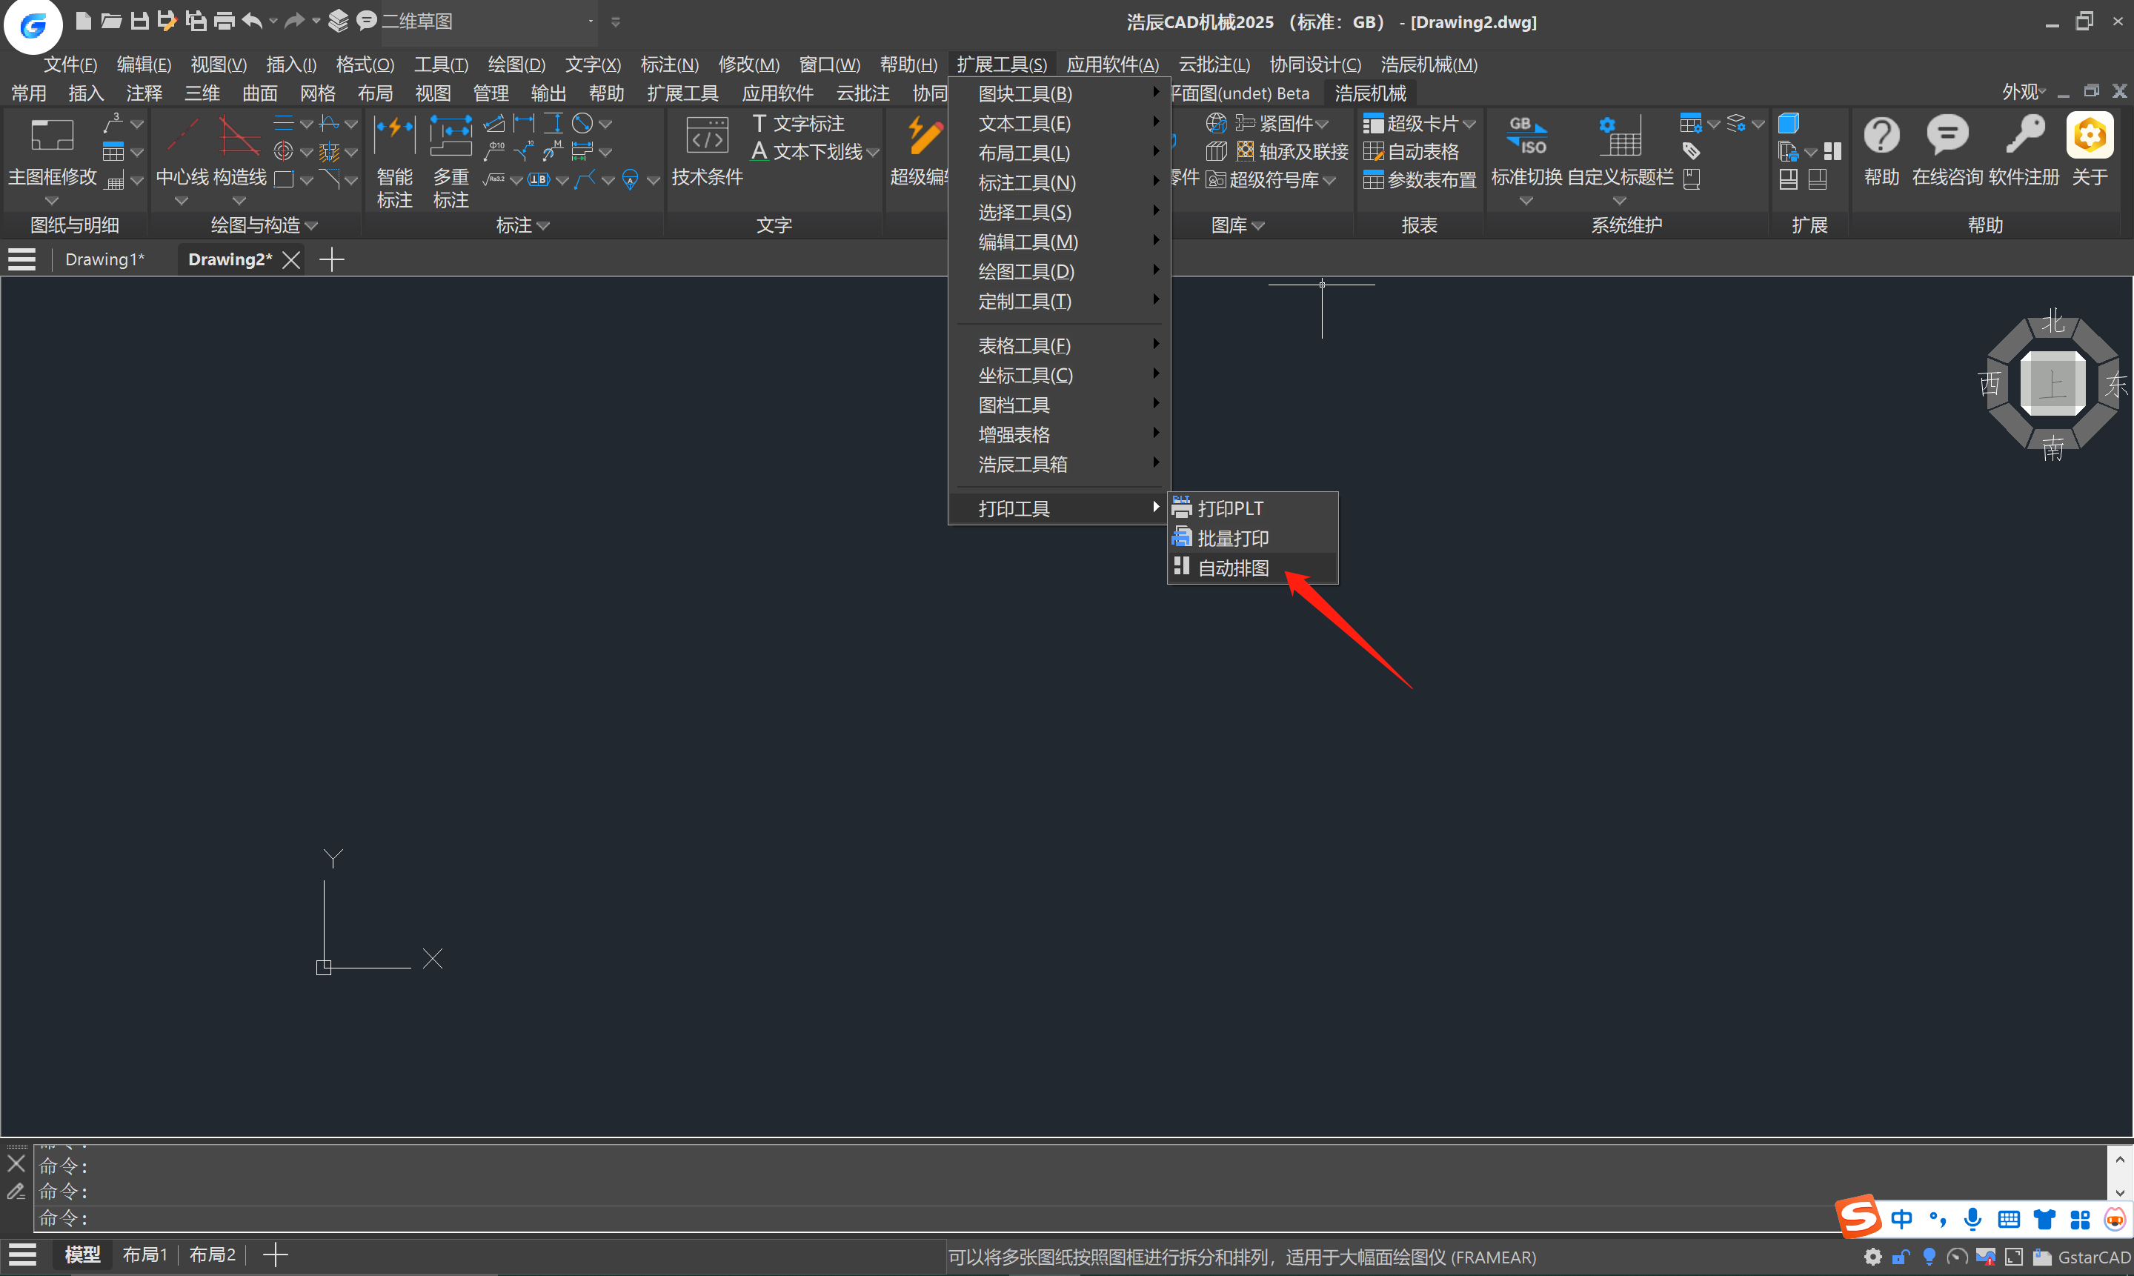The height and width of the screenshot is (1276, 2134).
Task: Click the 自定义标题栏 icon
Action: [x=1620, y=136]
